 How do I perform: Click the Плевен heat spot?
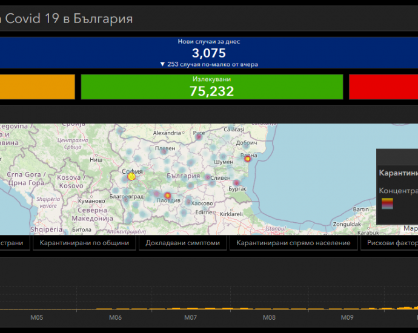pos(164,152)
